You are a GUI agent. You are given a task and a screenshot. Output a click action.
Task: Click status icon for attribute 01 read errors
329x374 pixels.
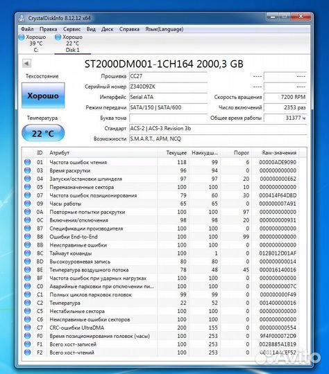click(x=28, y=162)
